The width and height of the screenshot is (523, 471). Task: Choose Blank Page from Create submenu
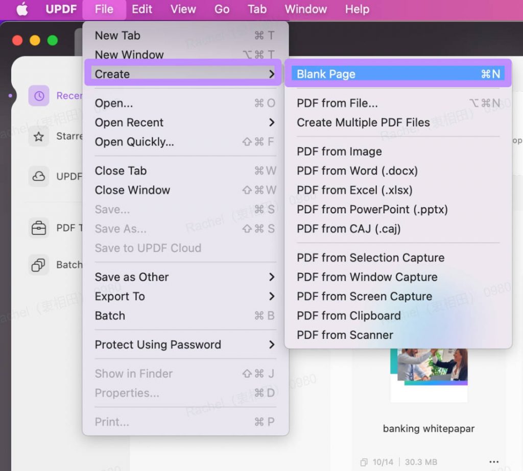point(398,73)
